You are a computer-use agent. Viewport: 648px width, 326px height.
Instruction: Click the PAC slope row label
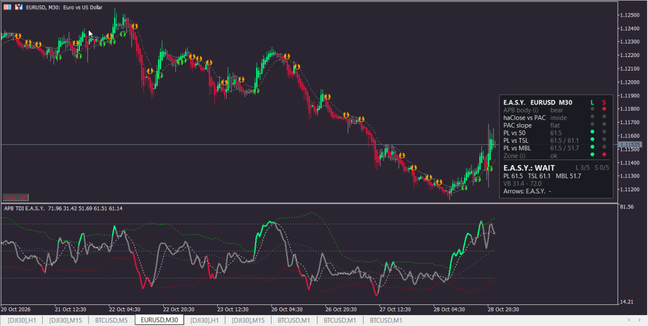point(518,125)
